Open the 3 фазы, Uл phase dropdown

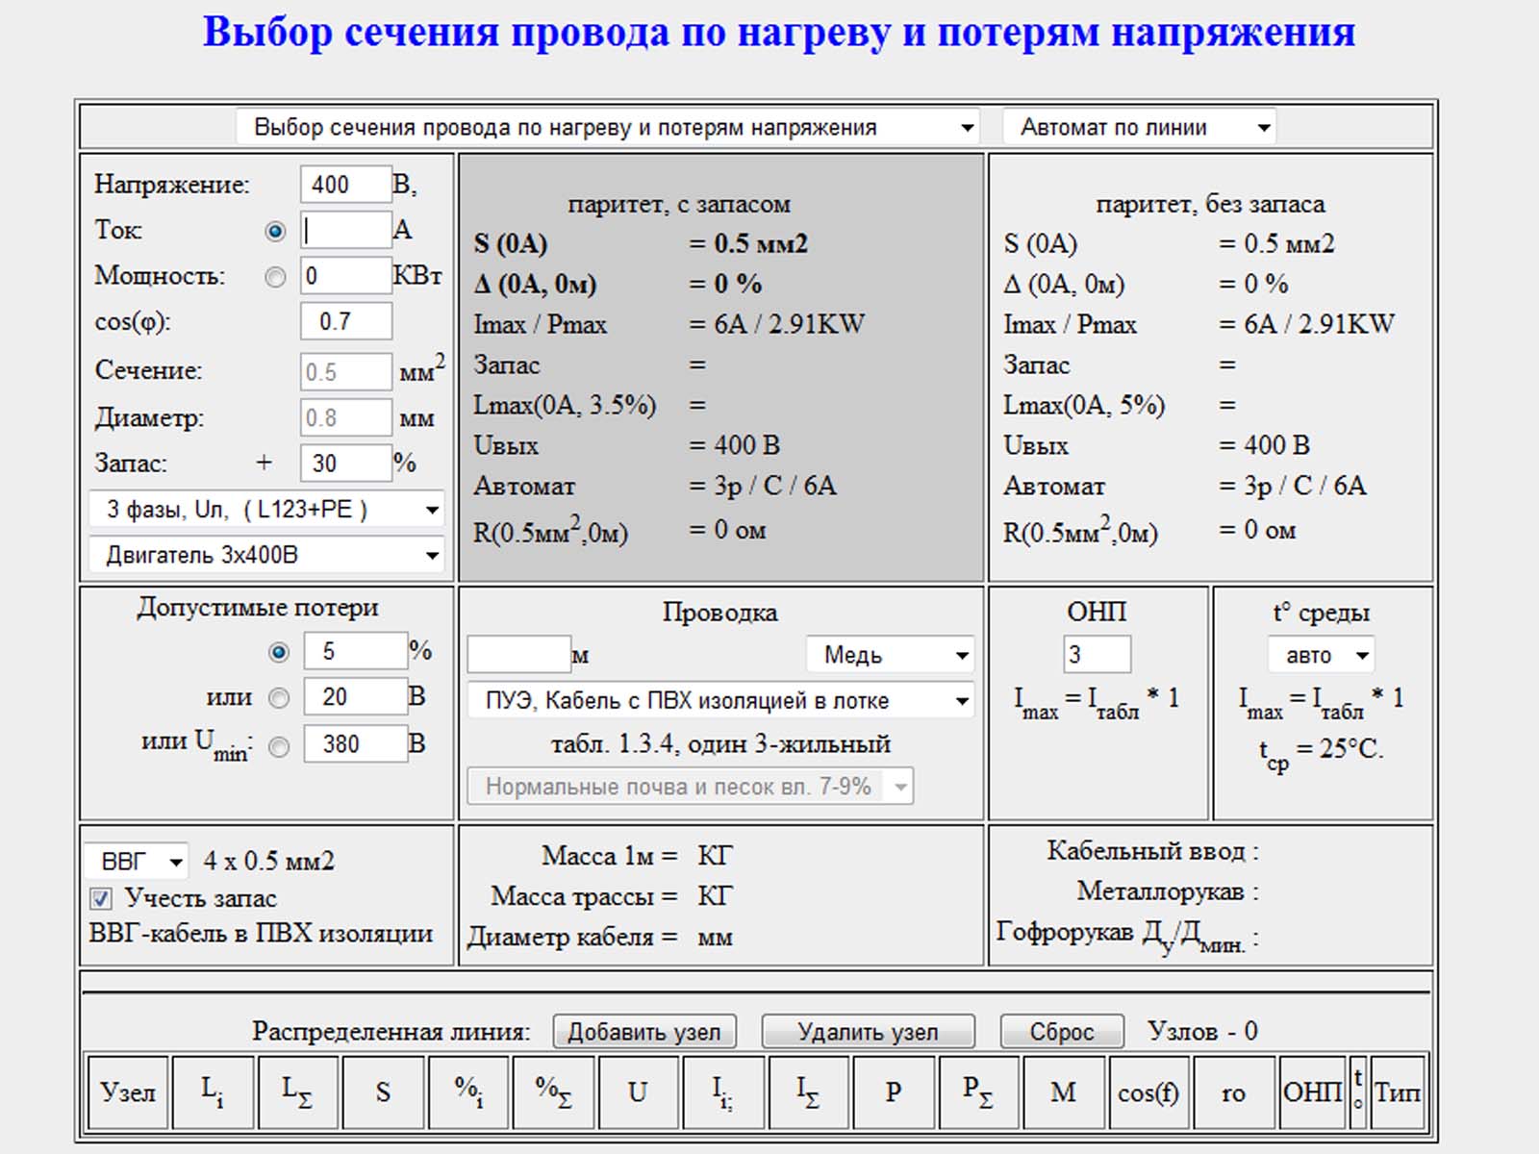pyautogui.click(x=265, y=510)
